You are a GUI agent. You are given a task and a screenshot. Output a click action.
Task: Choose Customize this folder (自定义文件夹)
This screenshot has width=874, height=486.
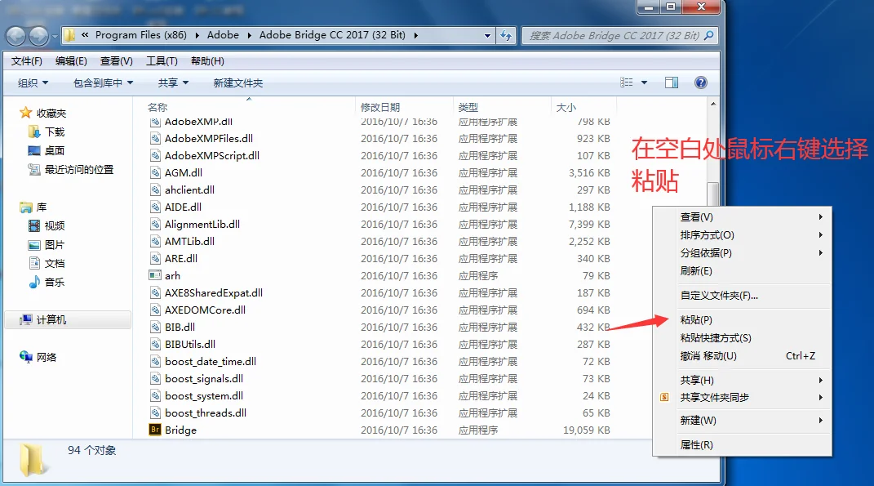[742, 295]
